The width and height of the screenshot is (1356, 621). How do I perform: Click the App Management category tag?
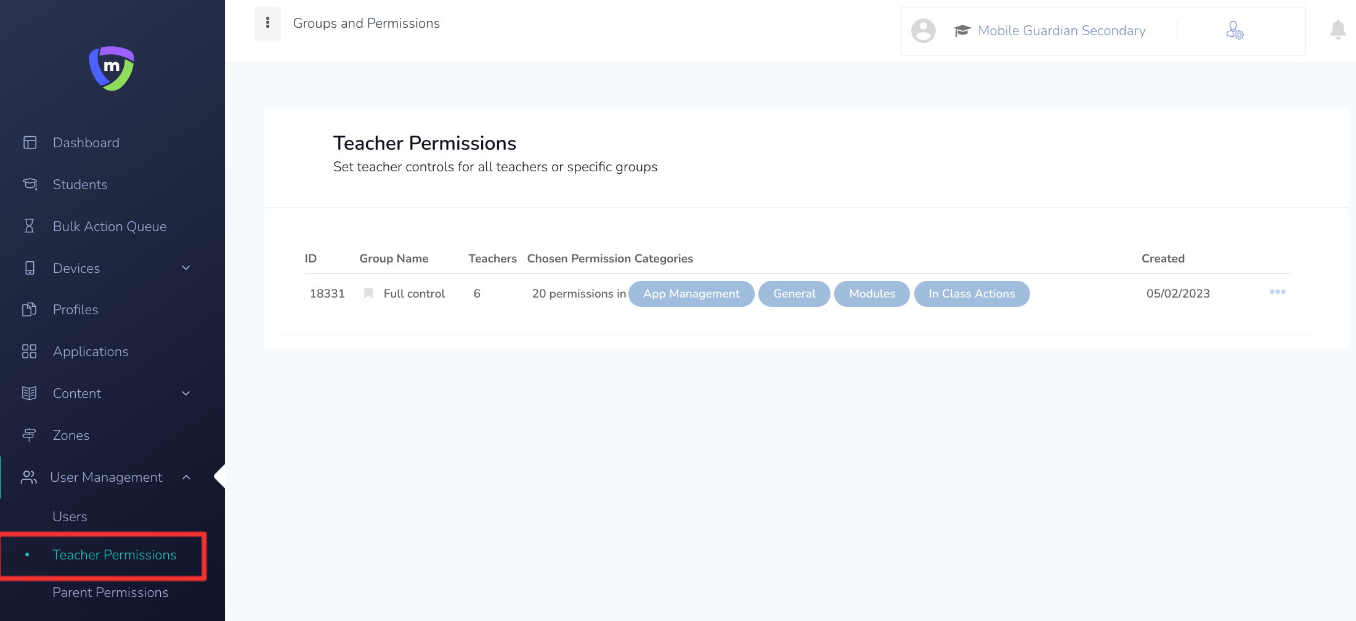pos(691,294)
